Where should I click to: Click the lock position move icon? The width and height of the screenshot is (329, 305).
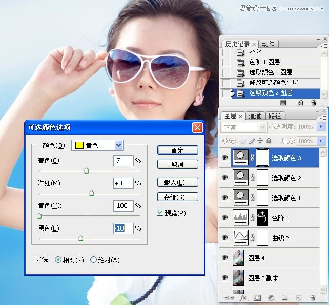[x=260, y=141]
